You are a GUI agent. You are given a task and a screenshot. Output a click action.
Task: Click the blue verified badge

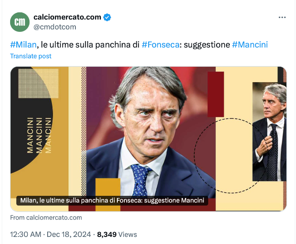[x=107, y=18]
